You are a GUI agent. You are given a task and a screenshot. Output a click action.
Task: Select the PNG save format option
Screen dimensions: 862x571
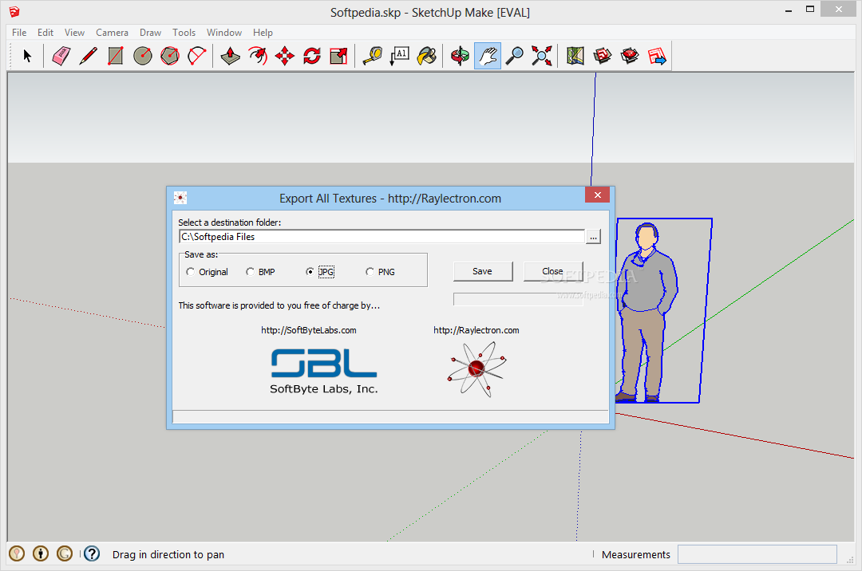381,272
